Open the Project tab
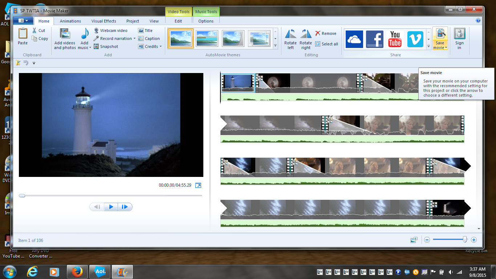496x279 pixels. coord(133,21)
